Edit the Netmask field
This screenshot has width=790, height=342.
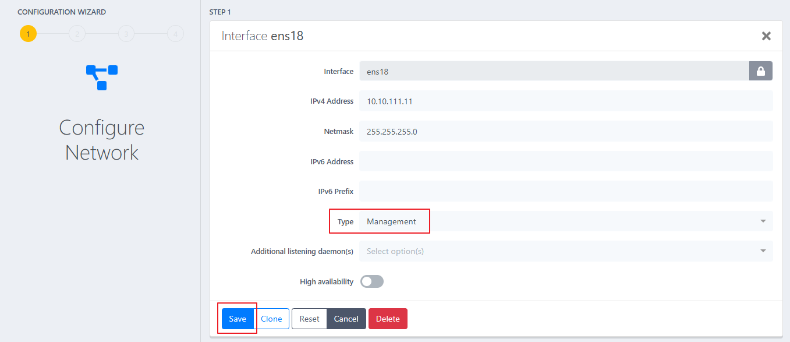tap(566, 131)
